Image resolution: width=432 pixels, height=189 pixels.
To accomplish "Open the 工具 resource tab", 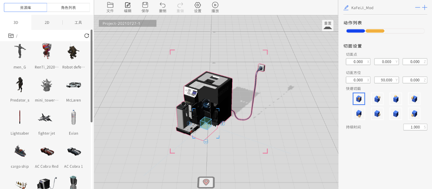I will click(78, 23).
